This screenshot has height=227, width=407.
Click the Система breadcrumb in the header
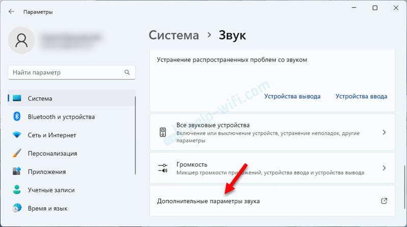point(173,35)
